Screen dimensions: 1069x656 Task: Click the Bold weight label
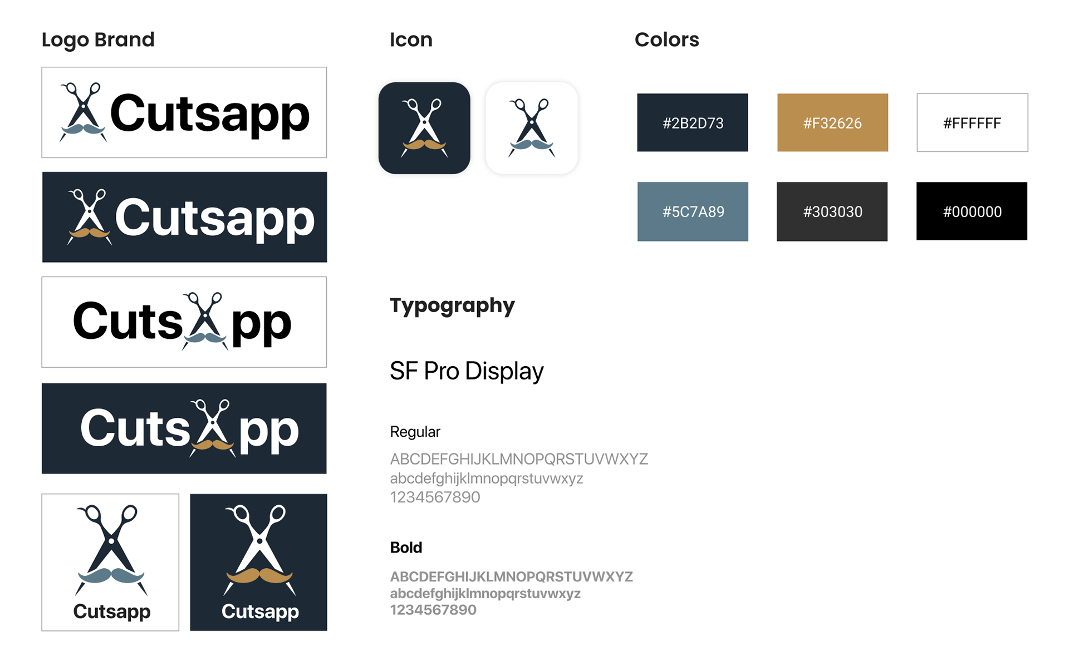click(406, 548)
